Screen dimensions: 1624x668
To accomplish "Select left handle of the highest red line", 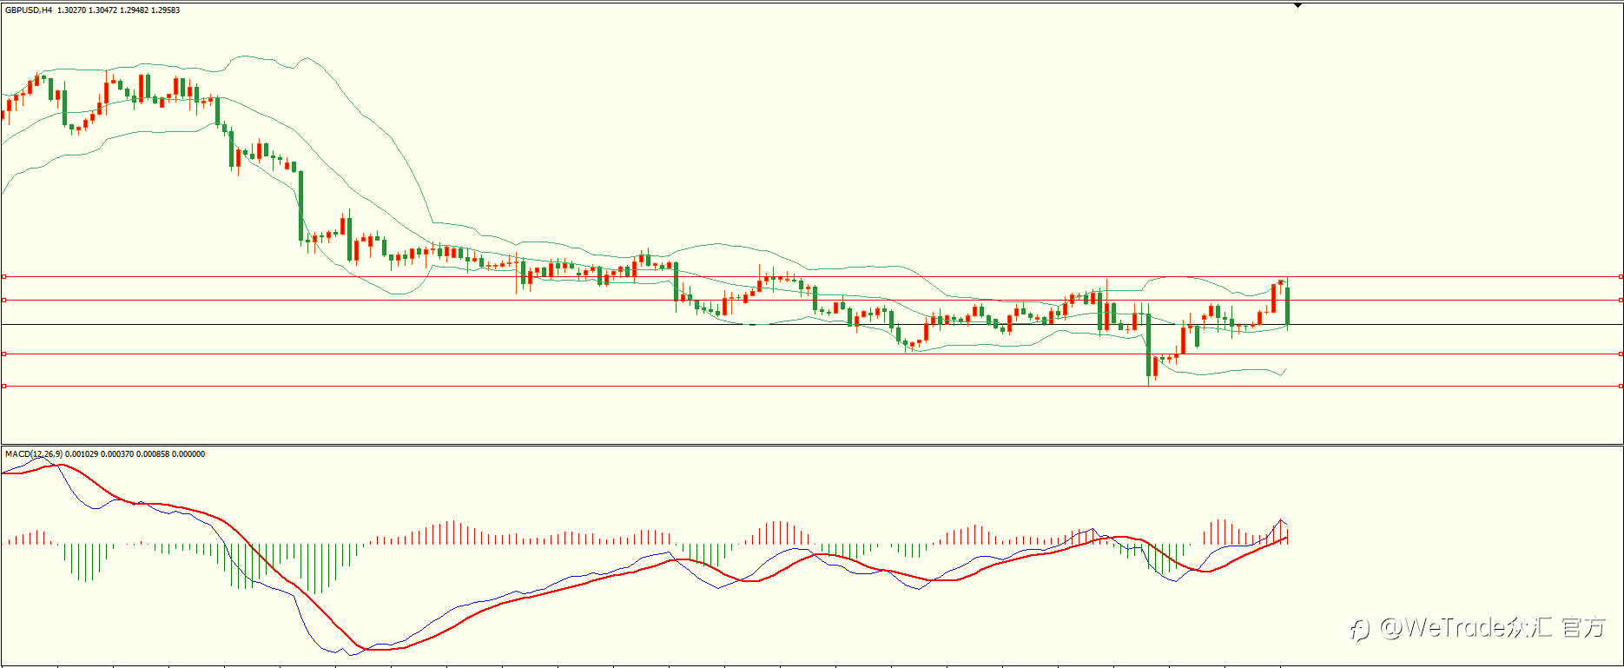I will pyautogui.click(x=3, y=276).
